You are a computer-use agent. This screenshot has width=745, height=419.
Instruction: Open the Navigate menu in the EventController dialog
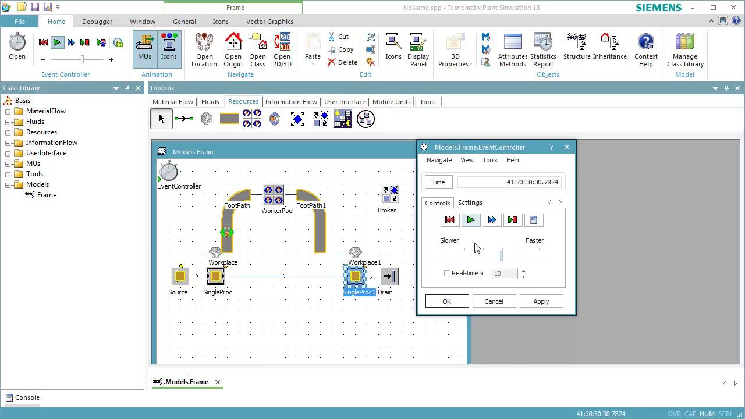[x=439, y=160]
